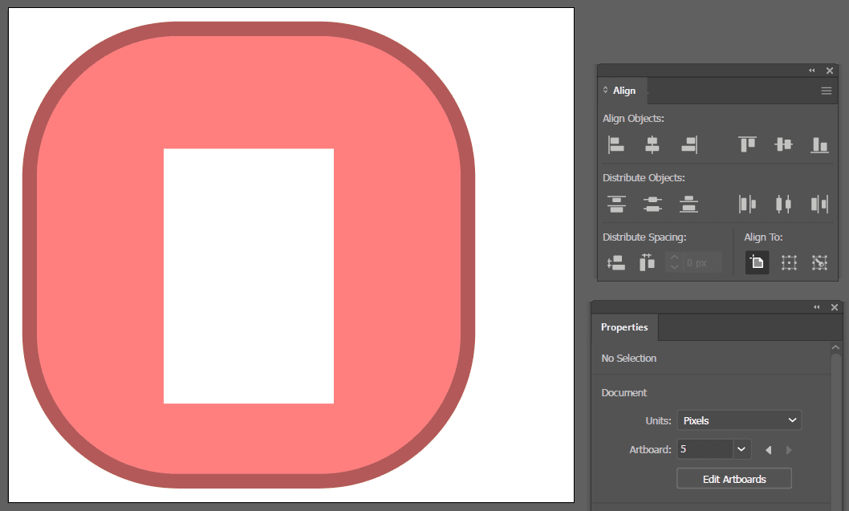Click the Properties panel scroll up arrow
The height and width of the screenshot is (511, 849).
pos(835,347)
